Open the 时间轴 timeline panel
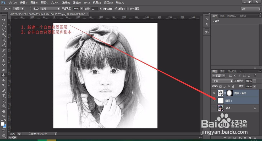The width and height of the screenshot is (262, 141). tap(13, 138)
